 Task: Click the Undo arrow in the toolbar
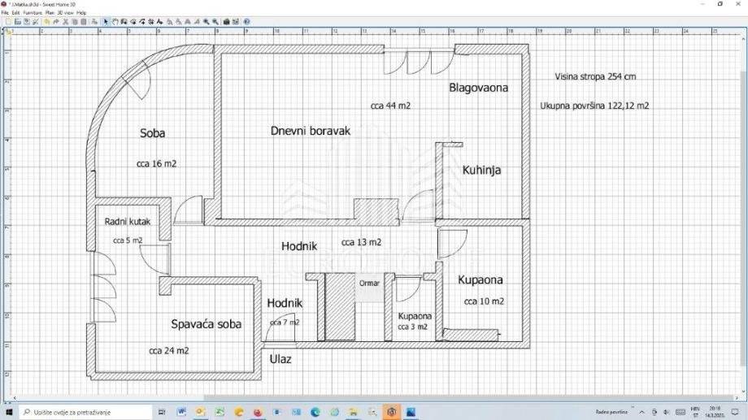46,21
